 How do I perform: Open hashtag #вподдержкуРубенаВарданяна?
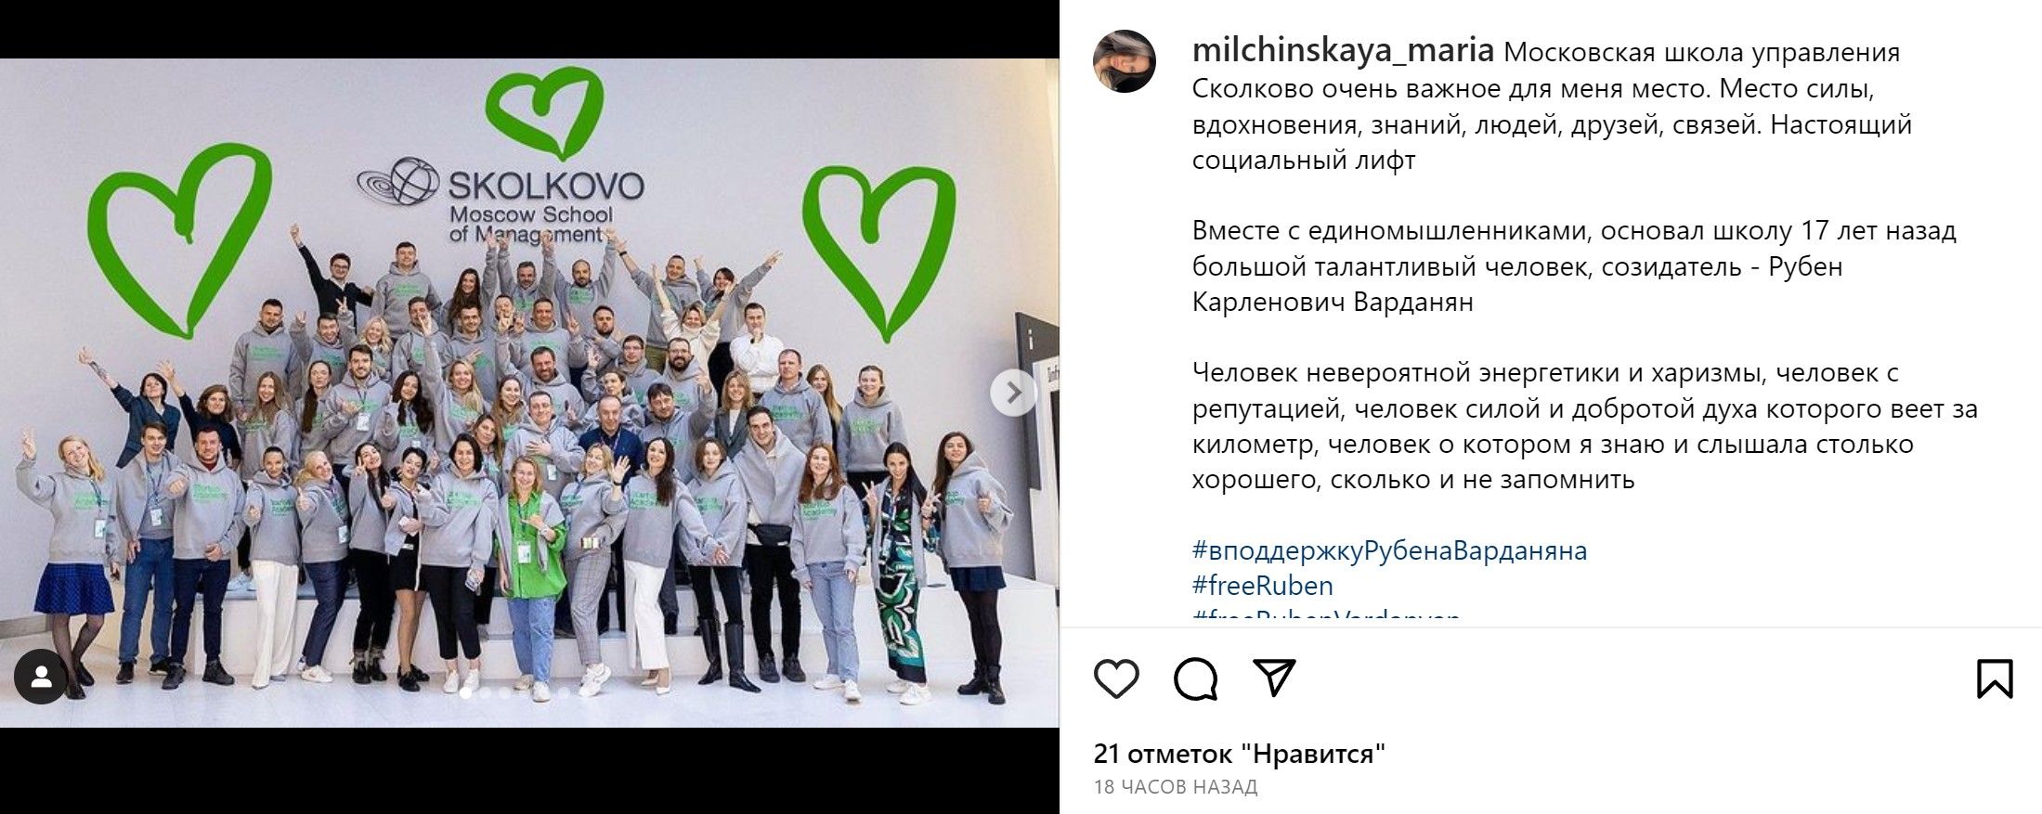coord(1389,550)
